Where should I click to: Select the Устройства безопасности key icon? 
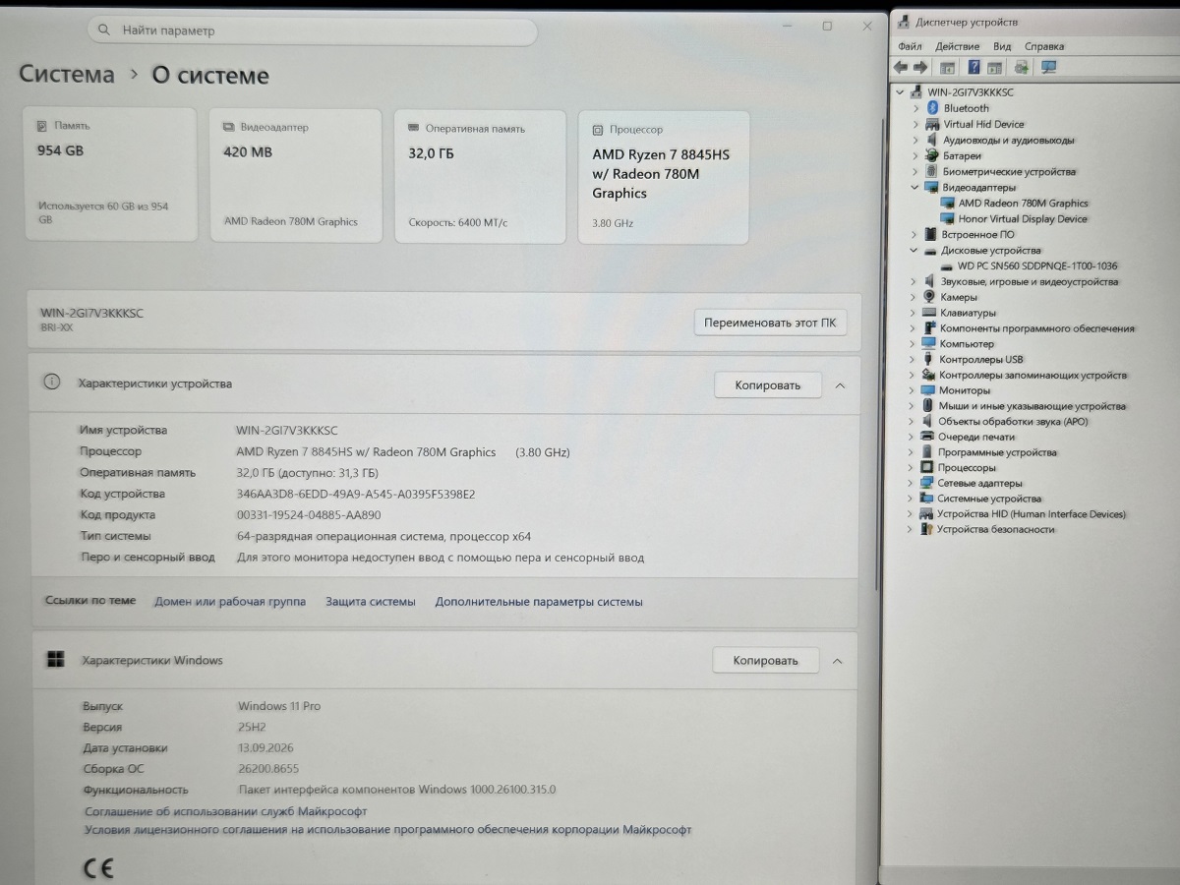[926, 529]
